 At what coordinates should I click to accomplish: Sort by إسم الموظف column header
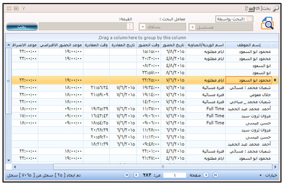249,45
